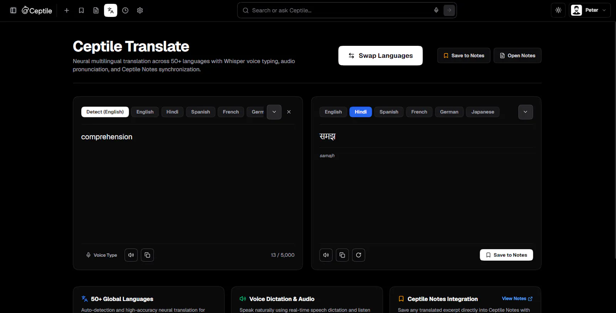Choose French as source language
This screenshot has width=616, height=313.
(231, 112)
